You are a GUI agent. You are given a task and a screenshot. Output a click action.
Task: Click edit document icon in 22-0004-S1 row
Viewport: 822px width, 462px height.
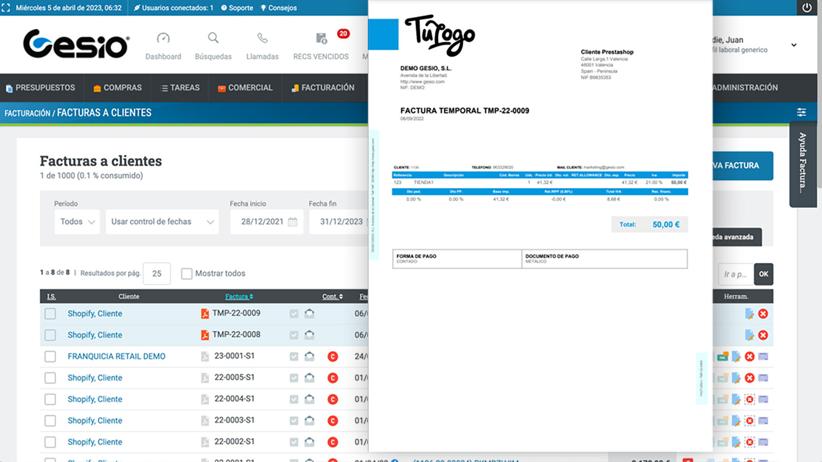(736, 399)
